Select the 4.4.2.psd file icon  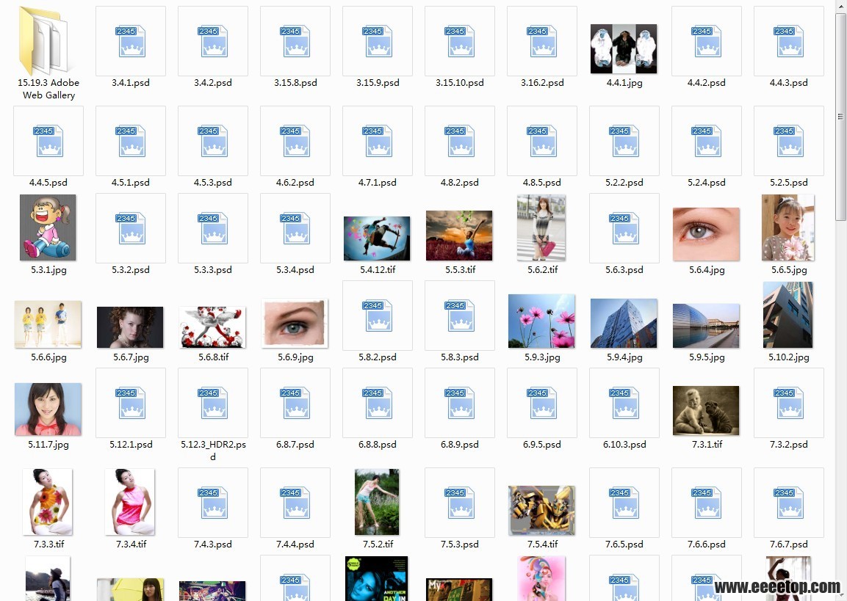(707, 41)
